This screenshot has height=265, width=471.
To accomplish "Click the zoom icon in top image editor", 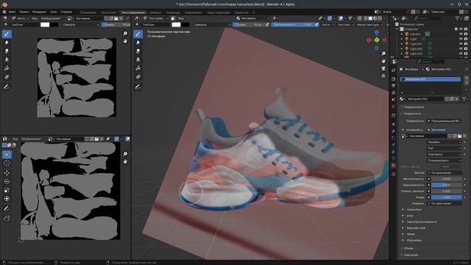I will [x=125, y=33].
